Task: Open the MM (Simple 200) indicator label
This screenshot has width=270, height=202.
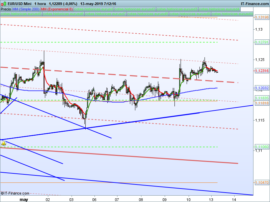Action: [26, 9]
